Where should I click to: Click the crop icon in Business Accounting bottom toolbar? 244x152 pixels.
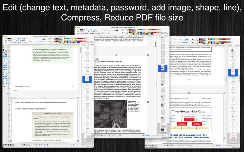[x=44, y=145]
